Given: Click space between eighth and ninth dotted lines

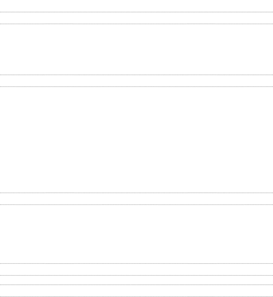Looking at the screenshot, I should 136,280.
